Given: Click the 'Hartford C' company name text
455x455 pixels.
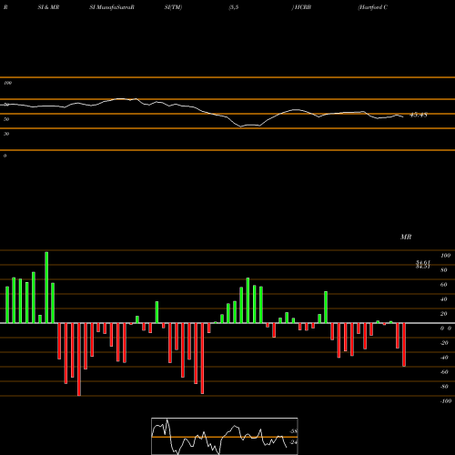Looking at the screenshot, I should point(373,7).
